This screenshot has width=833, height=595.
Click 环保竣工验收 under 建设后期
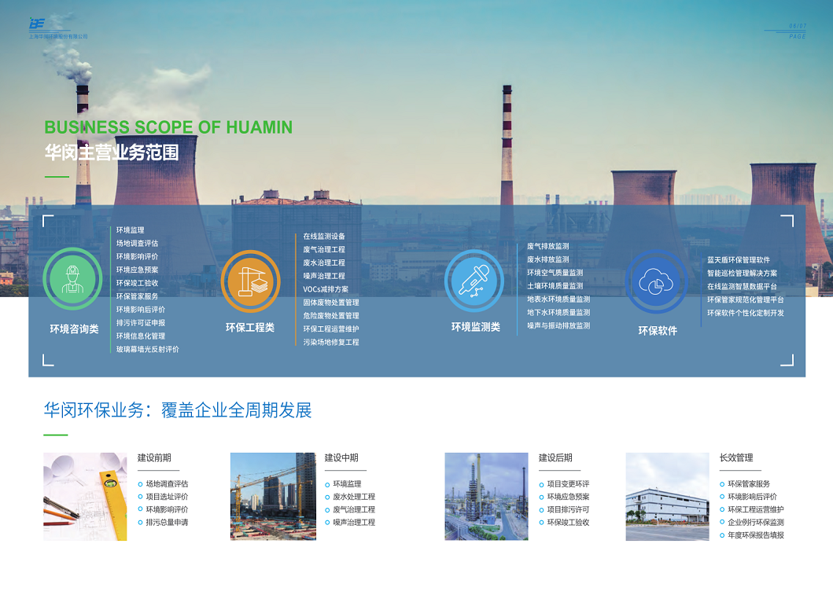tap(568, 522)
